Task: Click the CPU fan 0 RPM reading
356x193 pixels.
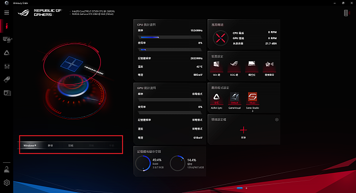Action: pyautogui.click(x=272, y=32)
